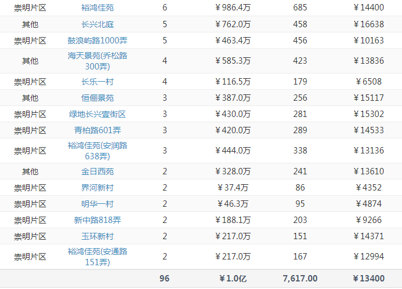Select the ¥444.0万 total price cell
The image size is (402, 289).
pos(233,151)
